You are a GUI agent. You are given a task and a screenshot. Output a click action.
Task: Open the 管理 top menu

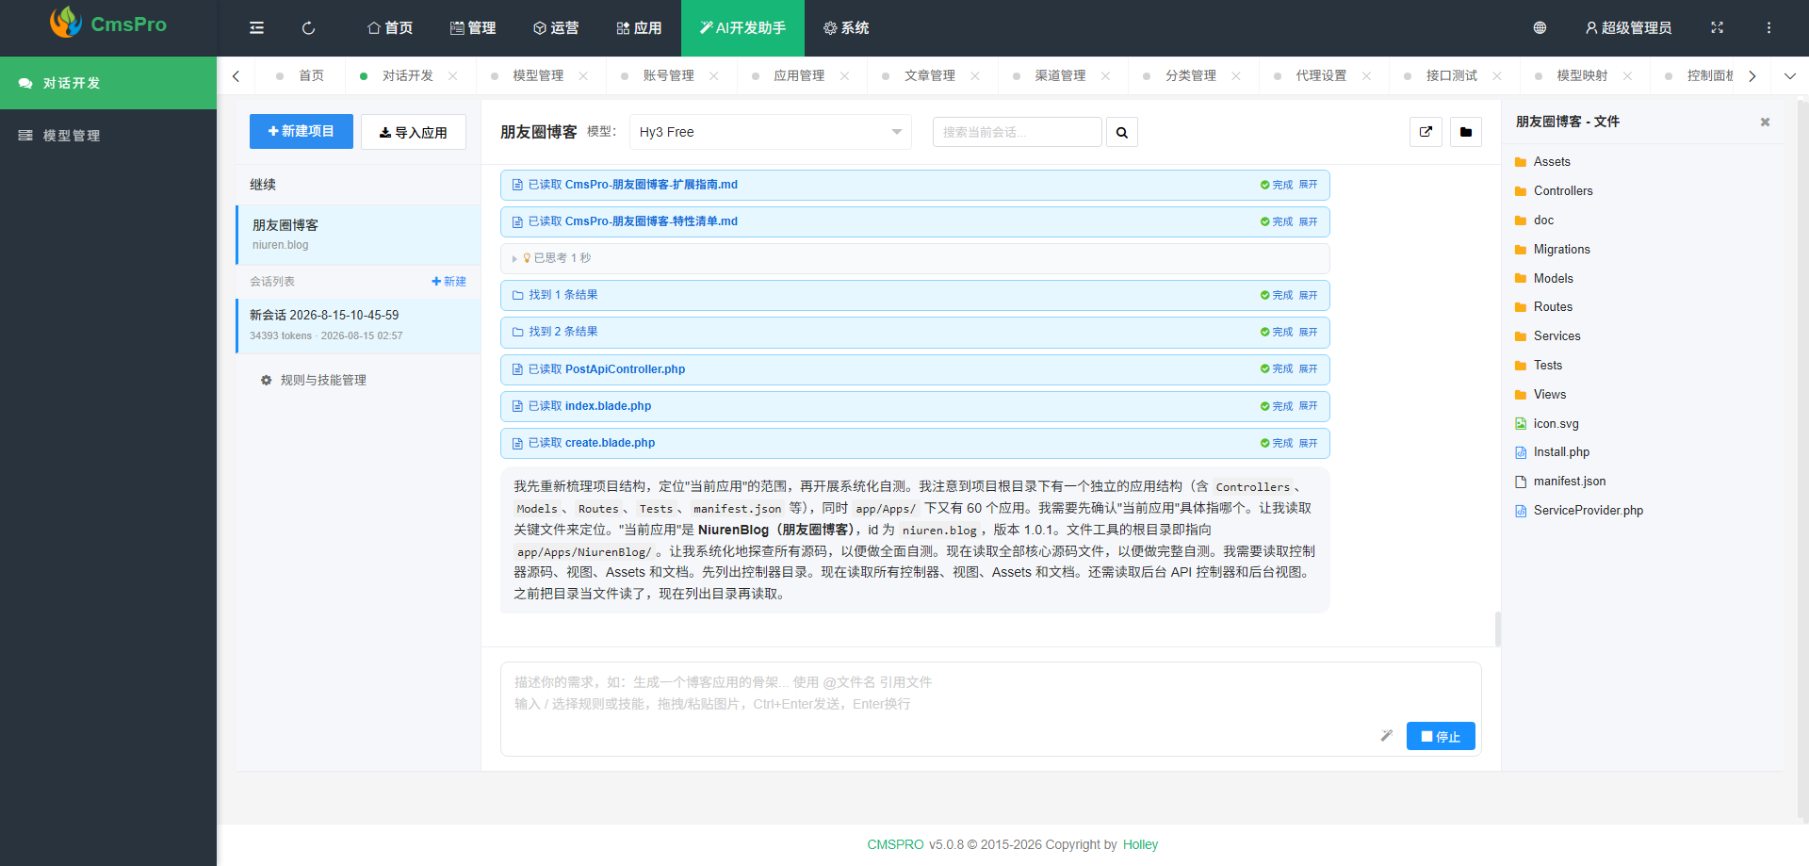tap(473, 28)
